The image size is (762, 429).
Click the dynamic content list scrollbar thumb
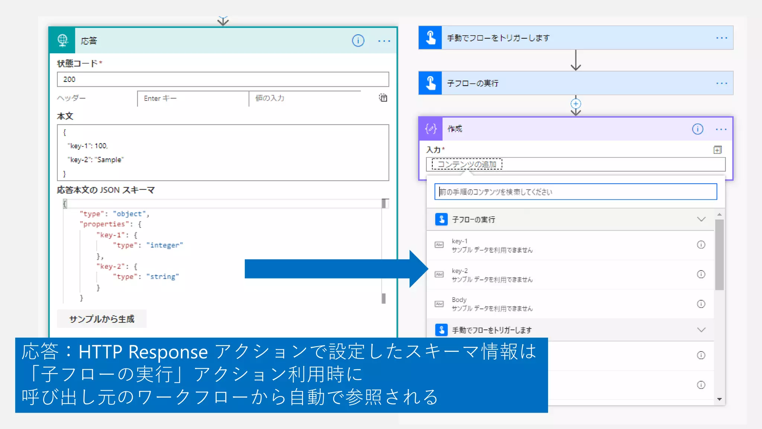pyautogui.click(x=719, y=255)
